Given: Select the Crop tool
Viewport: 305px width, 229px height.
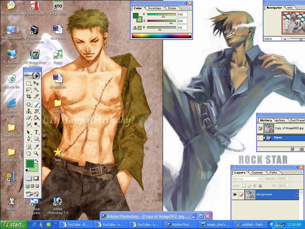Looking at the screenshot, I should click(x=28, y=96).
